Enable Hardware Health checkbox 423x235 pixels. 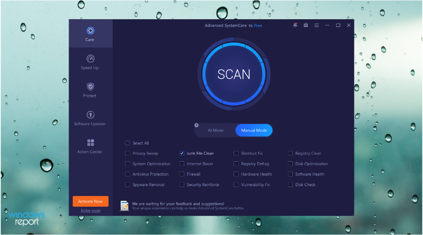(236, 174)
